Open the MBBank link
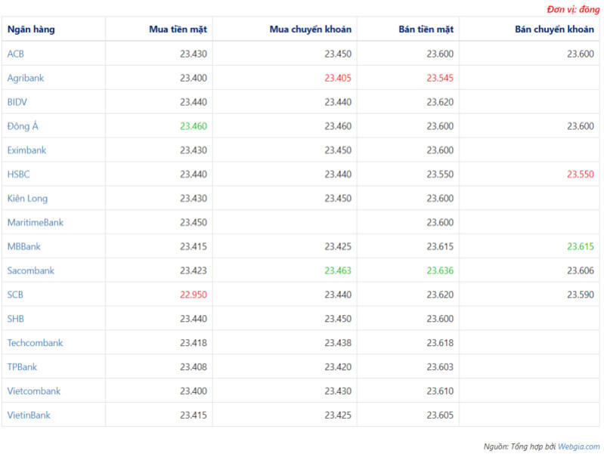The width and height of the screenshot is (604, 454). point(24,246)
